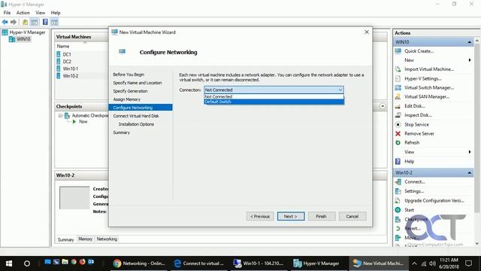
Task: Click the Connect icon under Win10-2 actions
Action: (398, 182)
